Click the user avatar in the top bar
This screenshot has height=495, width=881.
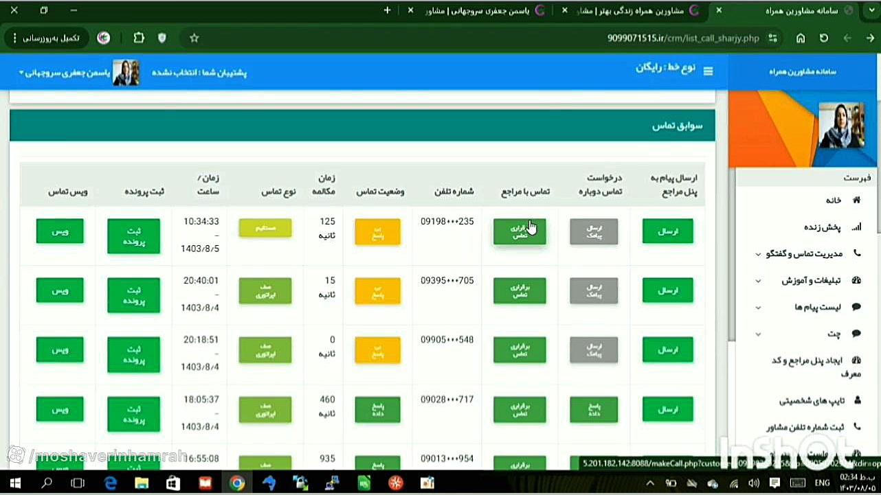(126, 73)
